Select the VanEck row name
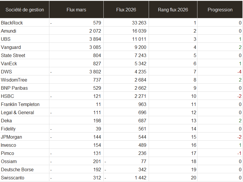Image resolution: width=243 pixels, height=182 pixels. [x=9, y=64]
